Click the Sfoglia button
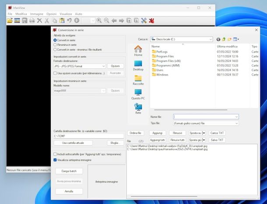This screenshot has height=204, width=267. click(x=115, y=143)
